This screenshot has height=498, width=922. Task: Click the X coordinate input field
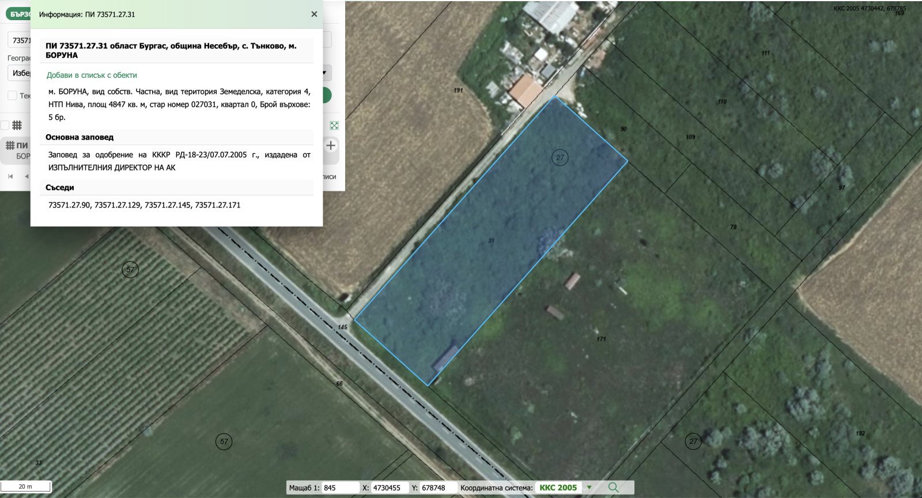[390, 488]
